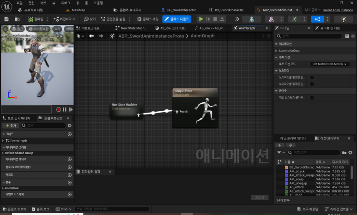The height and width of the screenshot is (215, 357).
Task: Open 디버그 debug menu
Action: [x=66, y=3]
